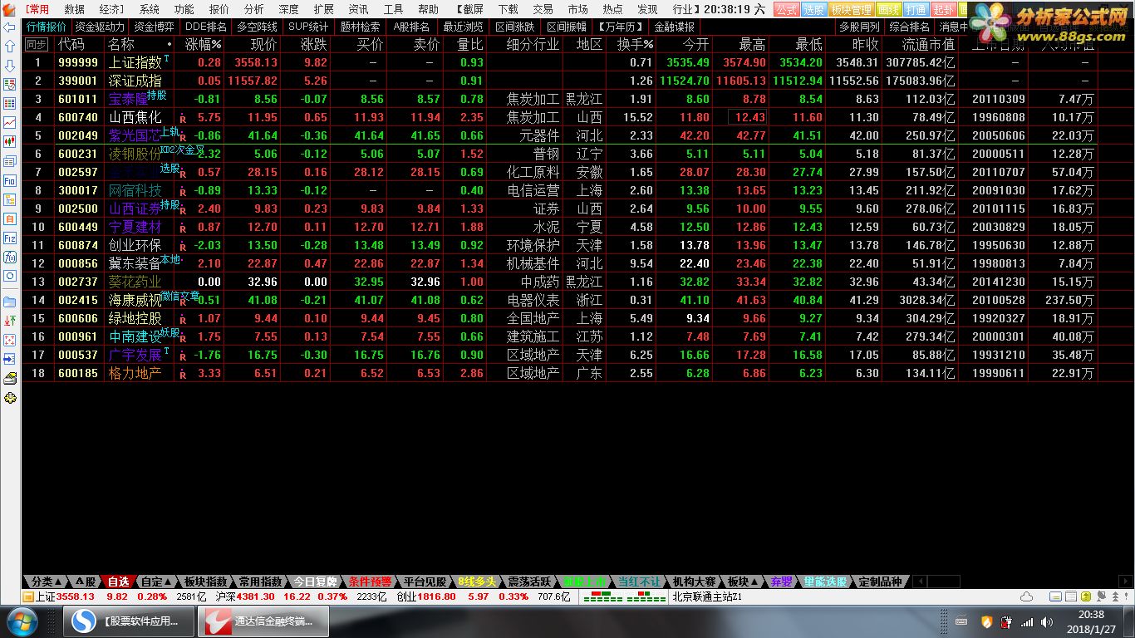Select the 自选 bottom tab
Image resolution: width=1135 pixels, height=638 pixels.
pos(119,582)
